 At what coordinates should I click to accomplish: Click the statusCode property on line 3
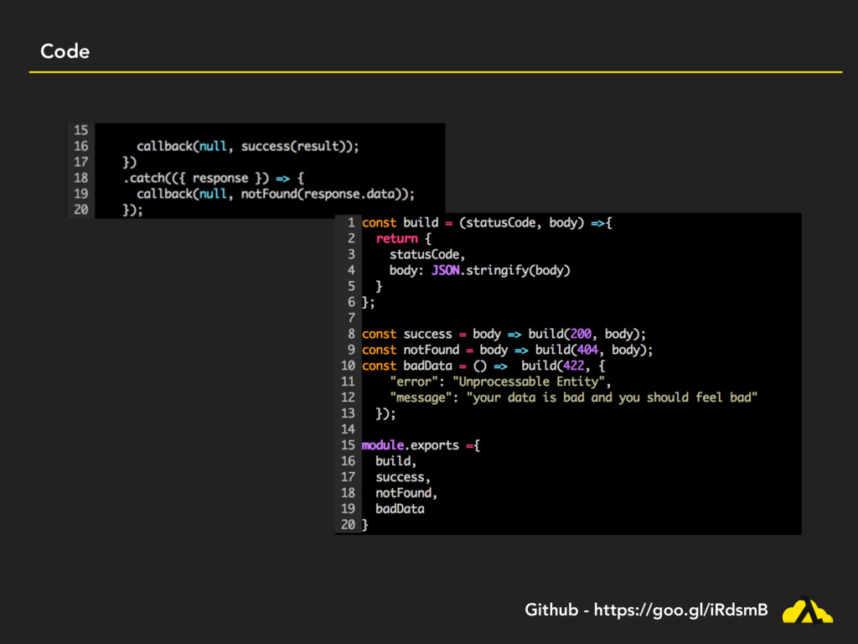[x=426, y=254]
